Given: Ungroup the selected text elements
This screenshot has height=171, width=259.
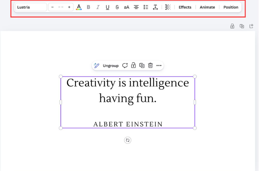Looking at the screenshot, I should coord(110,66).
